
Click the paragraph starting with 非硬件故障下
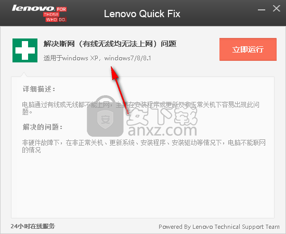pos(144,146)
